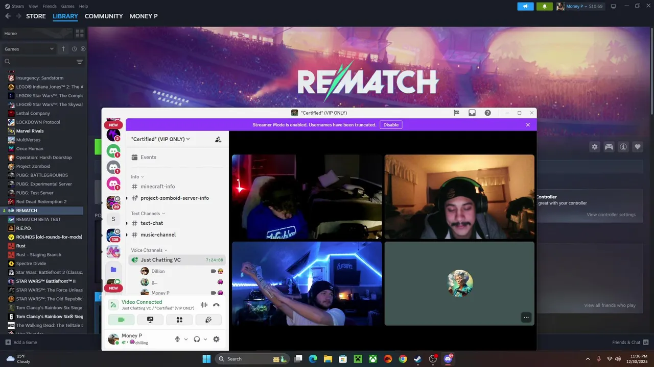The image size is (654, 367).
Task: Open Steam Games menu
Action: click(x=67, y=6)
